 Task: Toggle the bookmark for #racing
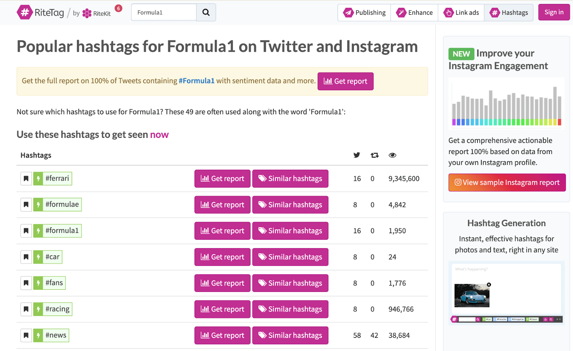coord(26,309)
